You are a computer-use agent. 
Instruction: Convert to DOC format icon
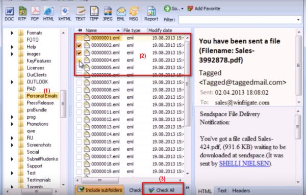[9, 14]
